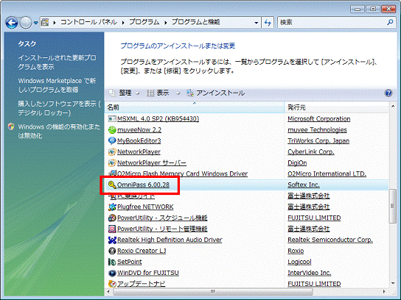Click the NetworkPlayer サーバー program icon
The image size is (401, 300).
[112, 162]
